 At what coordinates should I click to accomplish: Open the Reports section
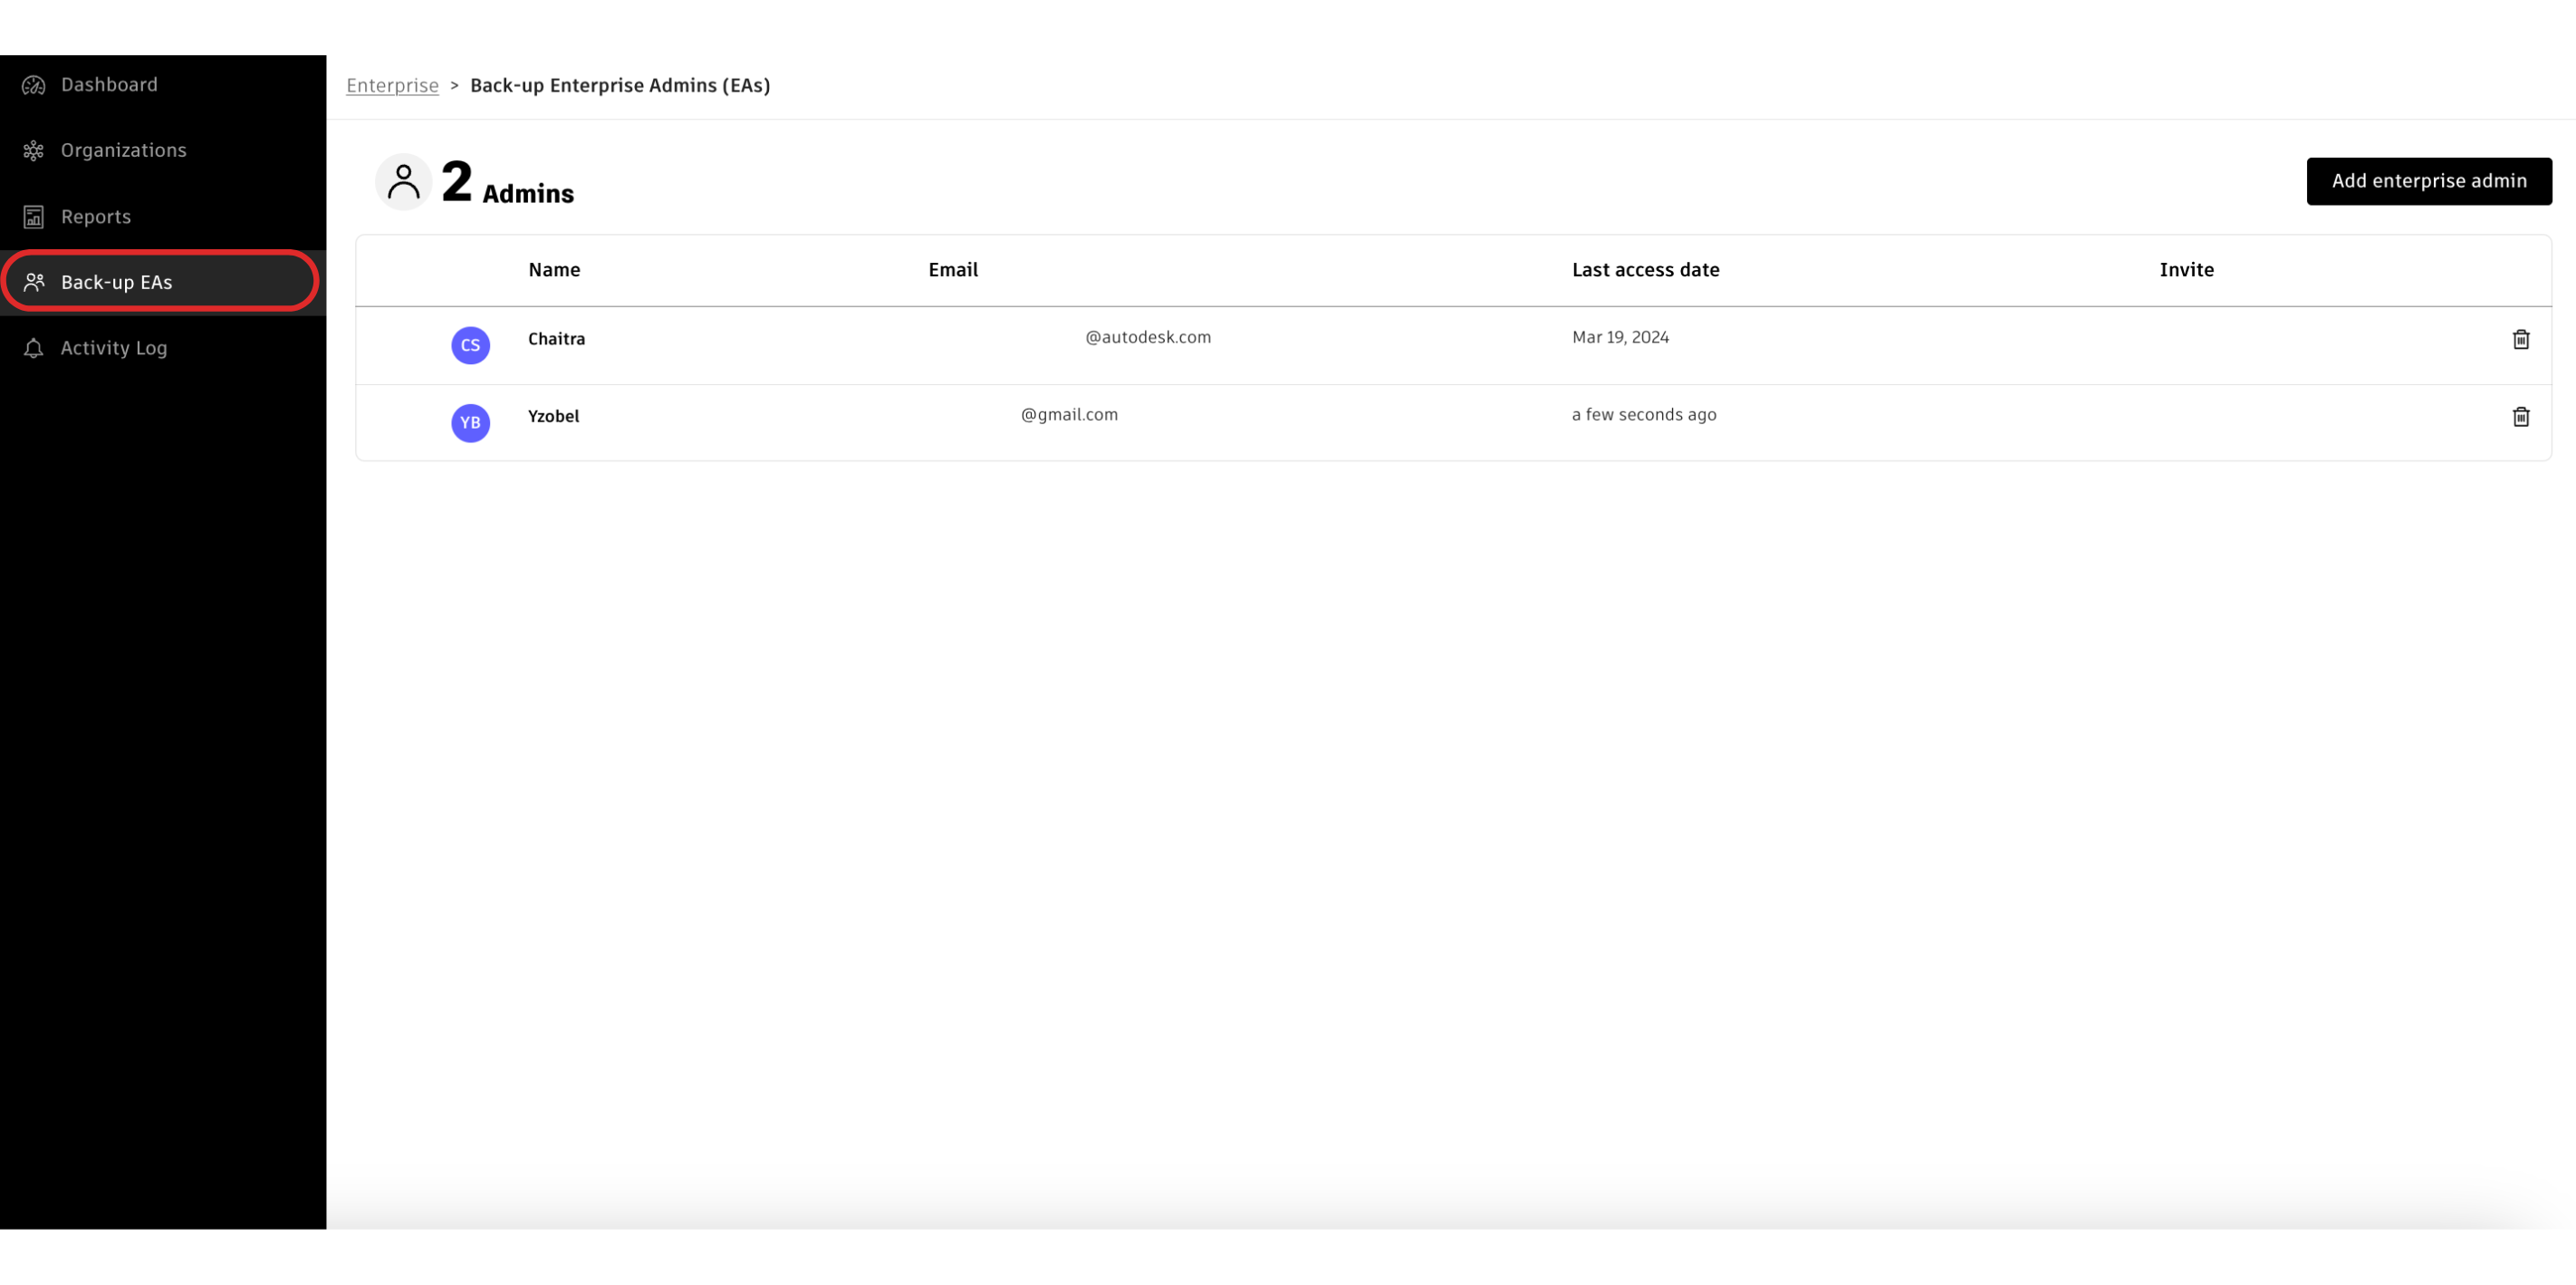96,217
